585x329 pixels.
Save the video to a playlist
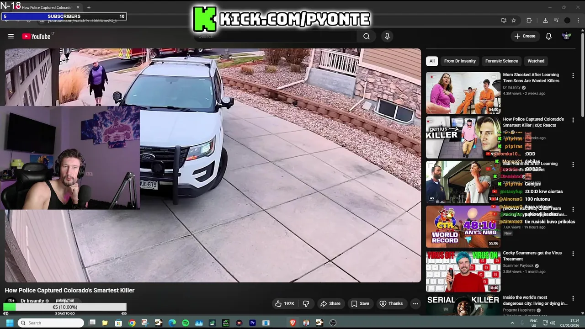[x=360, y=303]
